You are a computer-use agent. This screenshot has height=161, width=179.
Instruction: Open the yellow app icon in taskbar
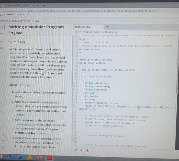pos(29,157)
